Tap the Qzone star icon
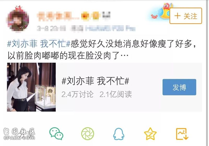The image size is (209, 146). pos(150,134)
